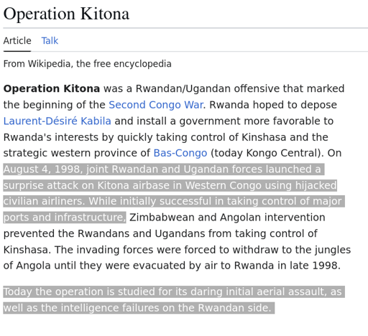Screen dimensions: 368x336
Task: Click 'From Wikipedia, the free encyclopedia' tagline
Action: click(x=88, y=64)
